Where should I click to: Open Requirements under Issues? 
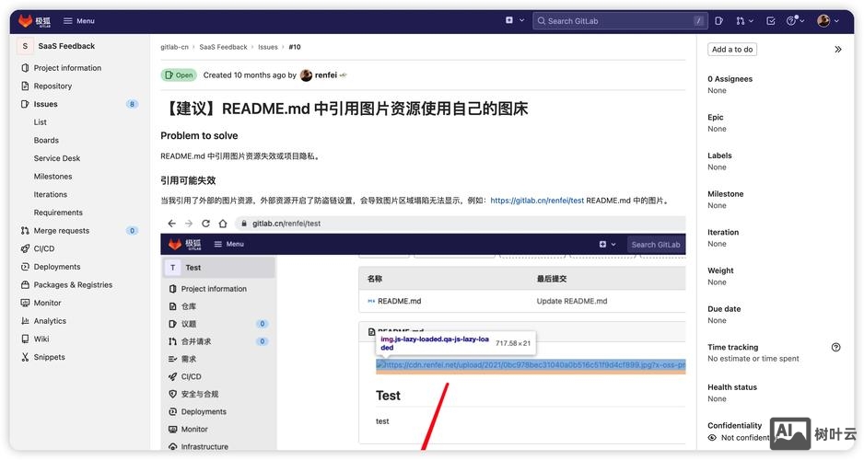(x=58, y=213)
